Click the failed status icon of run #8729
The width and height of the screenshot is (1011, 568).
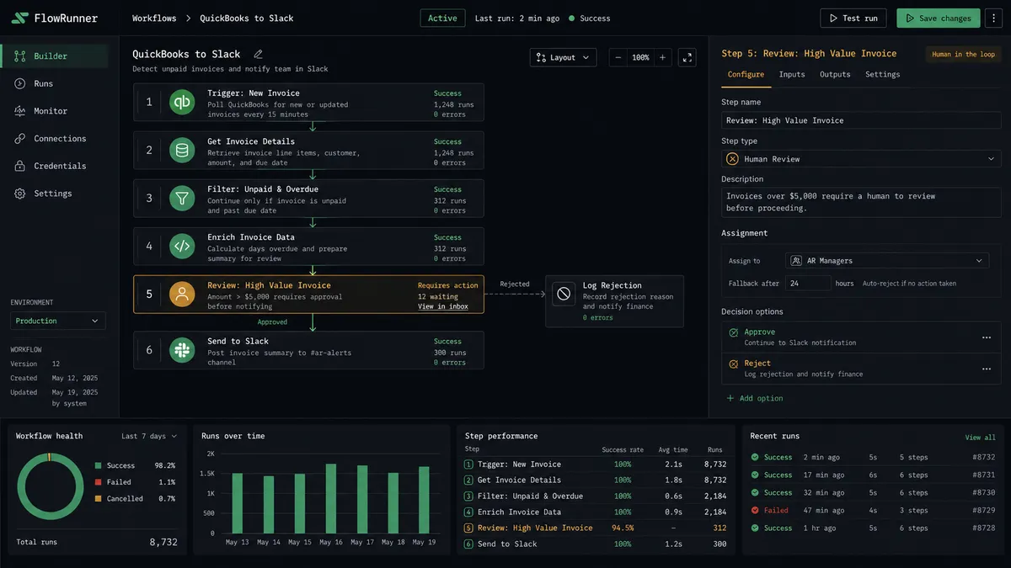[755, 510]
